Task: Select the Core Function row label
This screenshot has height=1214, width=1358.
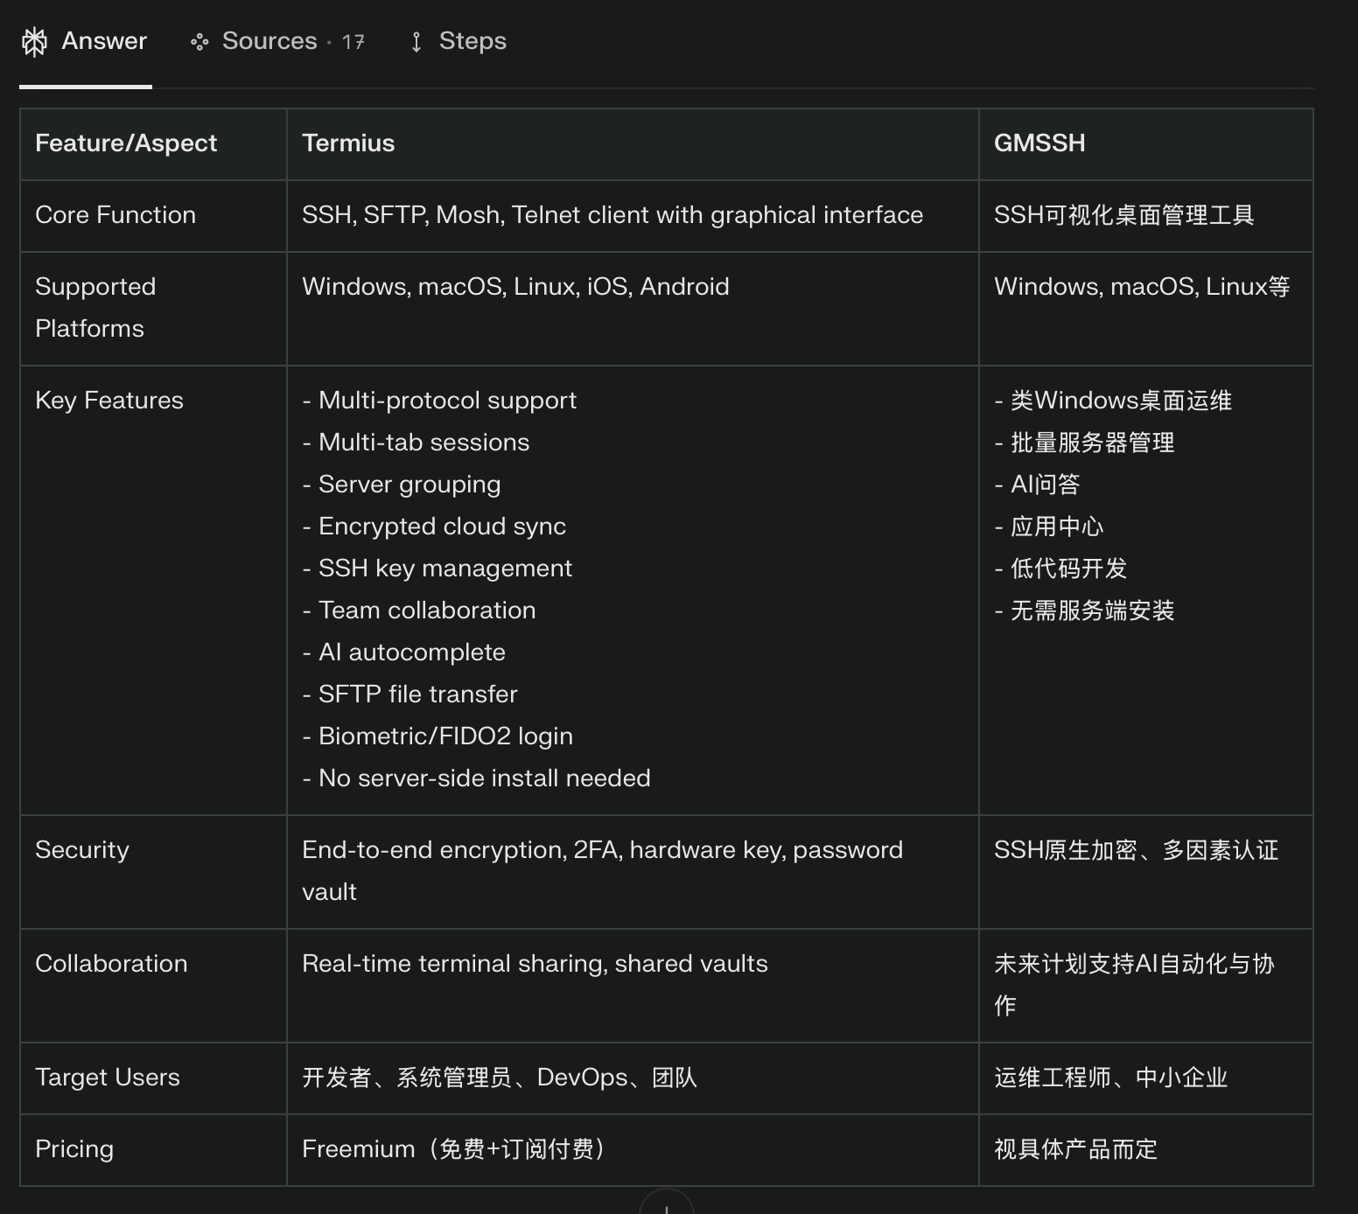Action: [x=115, y=215]
